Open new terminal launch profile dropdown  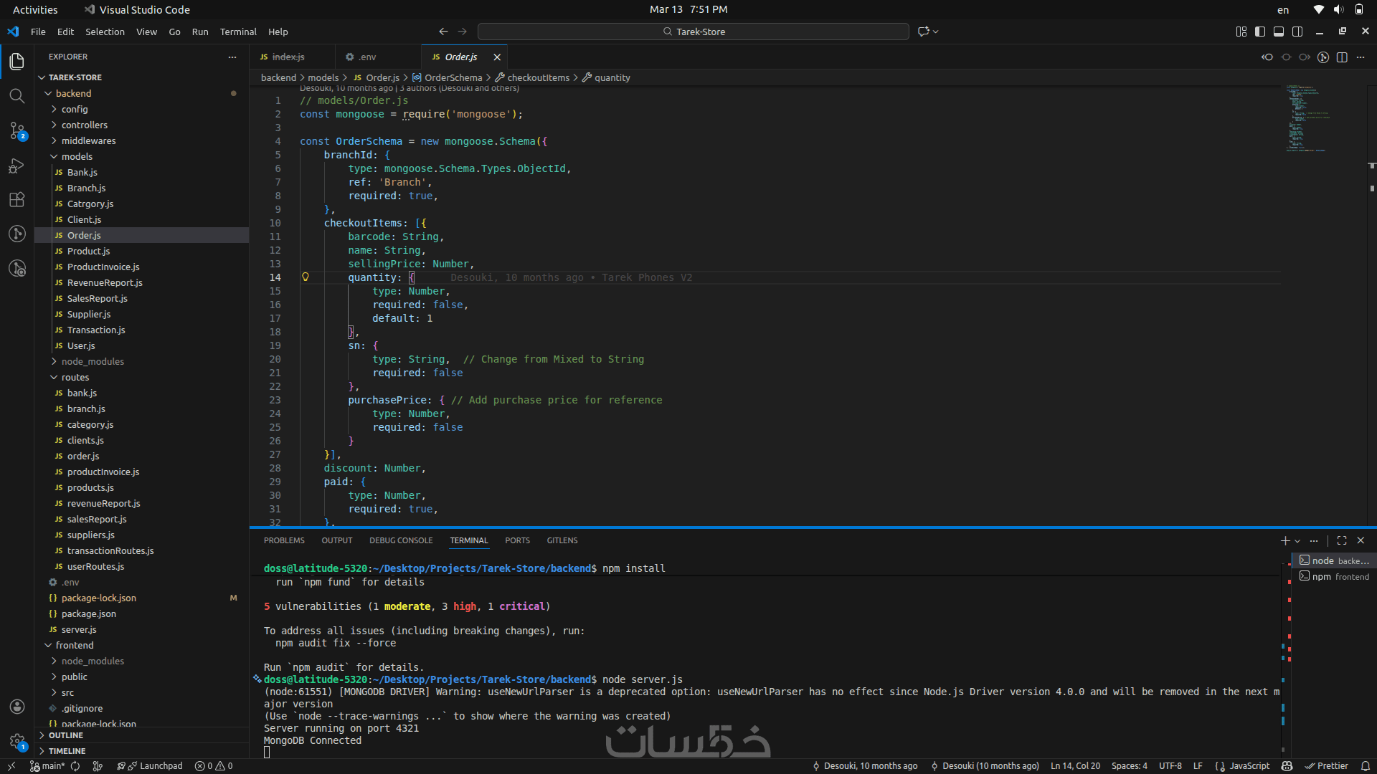coord(1297,541)
